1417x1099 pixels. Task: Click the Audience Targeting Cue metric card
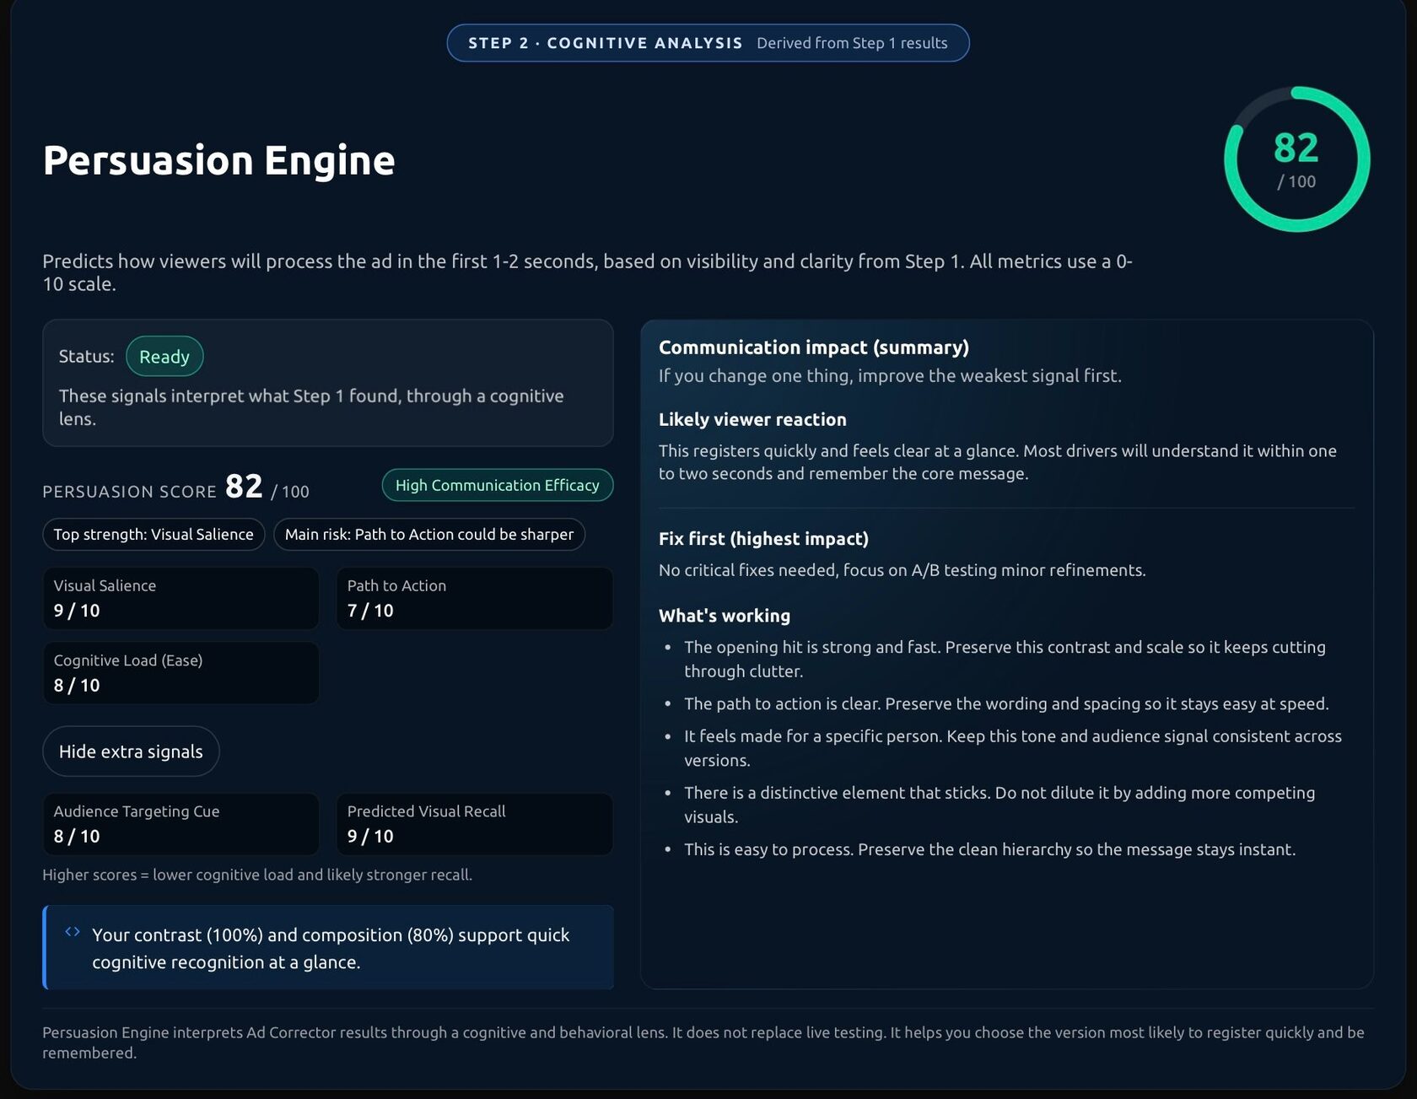180,824
